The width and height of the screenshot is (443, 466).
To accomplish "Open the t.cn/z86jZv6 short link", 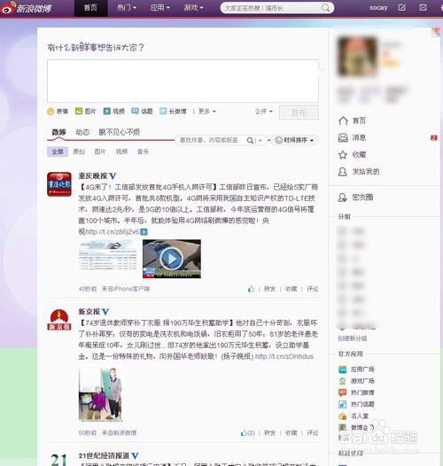I will (113, 232).
